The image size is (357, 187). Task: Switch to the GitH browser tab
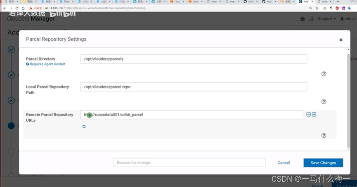(x=250, y=2)
